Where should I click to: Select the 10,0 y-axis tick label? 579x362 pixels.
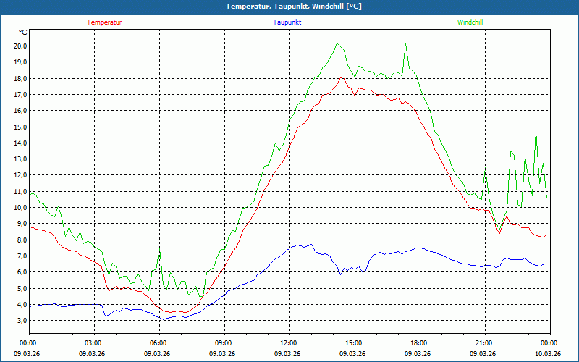click(20, 208)
